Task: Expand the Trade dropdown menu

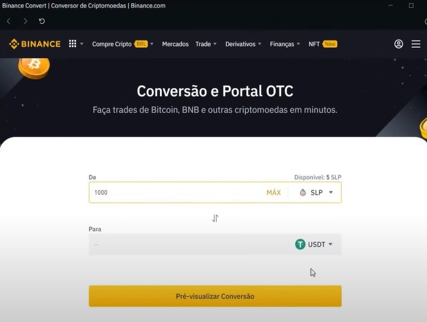Action: tap(206, 44)
